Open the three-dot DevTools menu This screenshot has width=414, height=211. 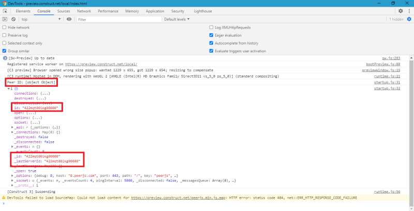click(x=409, y=11)
